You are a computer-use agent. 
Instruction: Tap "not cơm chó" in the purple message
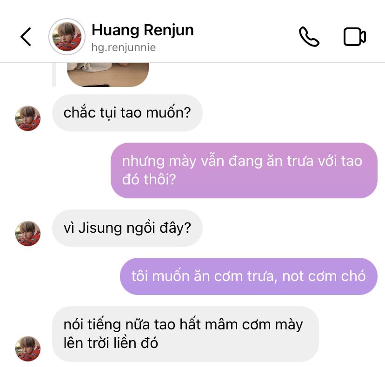click(x=324, y=276)
